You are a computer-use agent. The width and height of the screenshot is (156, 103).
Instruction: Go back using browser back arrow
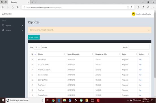3,7
